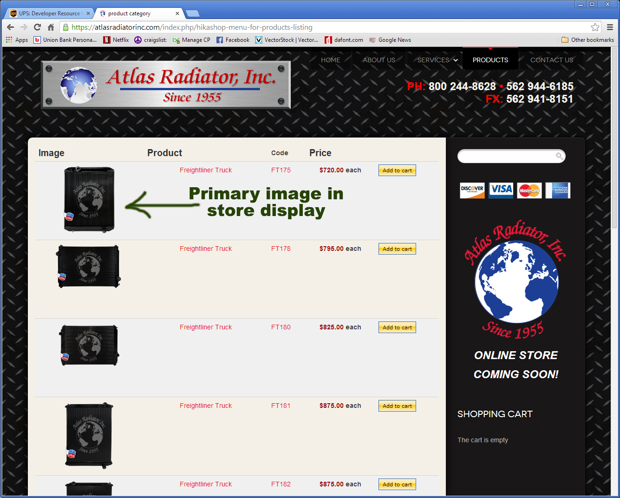Click the FT182 product code
This screenshot has height=498, width=620.
click(x=281, y=484)
